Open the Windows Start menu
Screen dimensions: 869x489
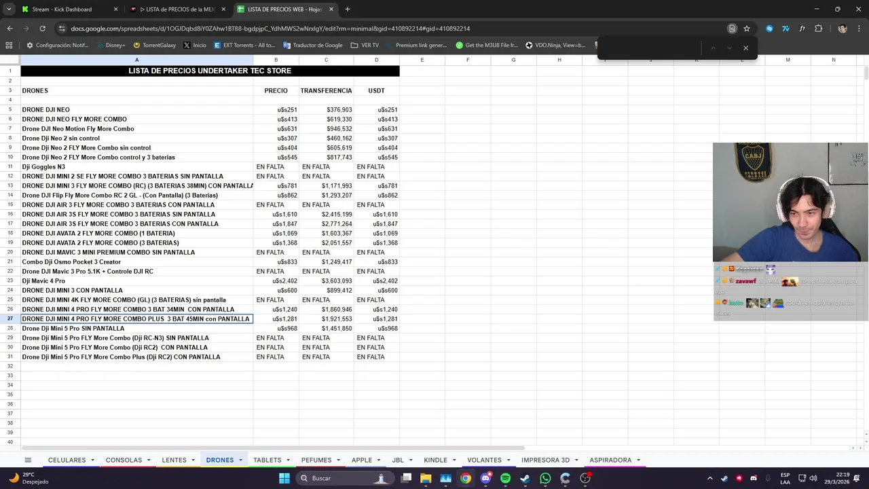click(x=284, y=478)
